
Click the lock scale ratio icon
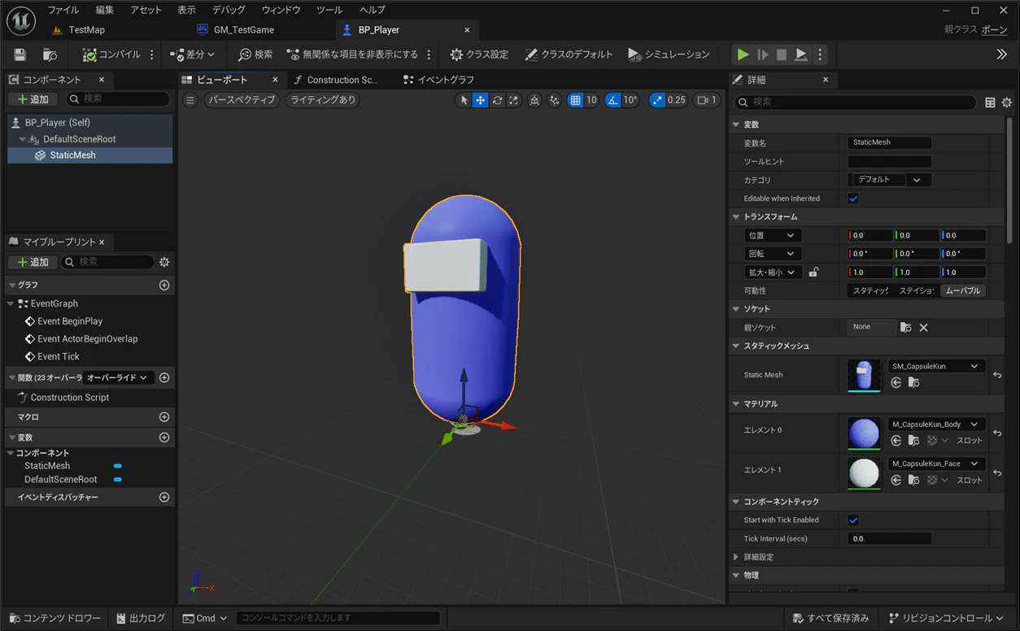(813, 272)
